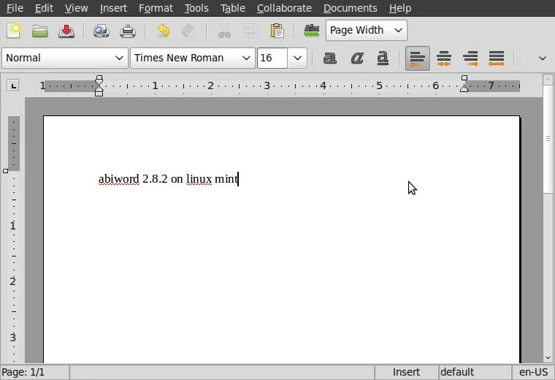Open the View menu
The width and height of the screenshot is (555, 380).
(x=76, y=8)
